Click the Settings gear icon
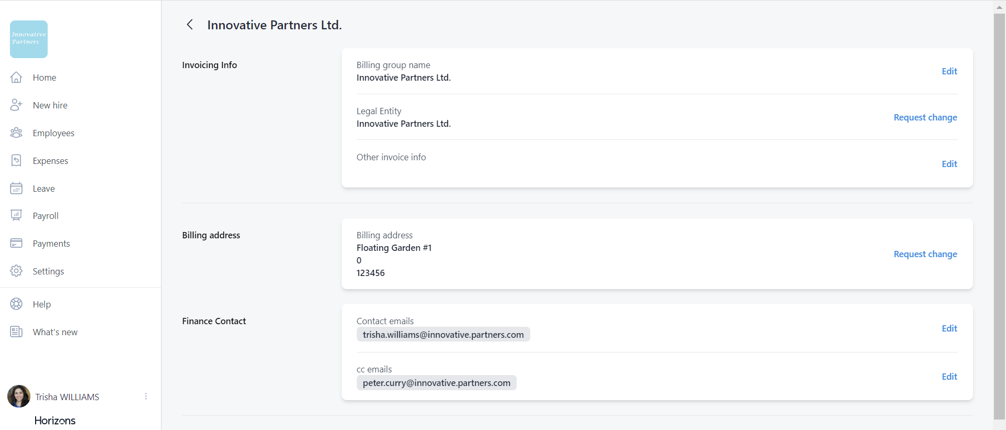Viewport: 1006px width, 430px height. coord(16,271)
